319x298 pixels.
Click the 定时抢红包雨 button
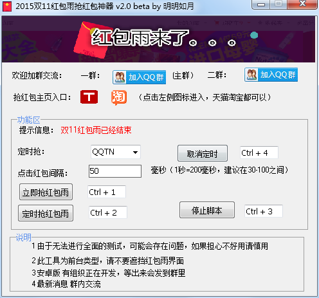pyautogui.click(x=46, y=213)
